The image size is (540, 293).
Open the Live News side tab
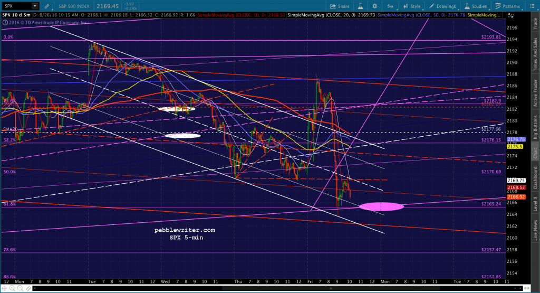point(535,230)
